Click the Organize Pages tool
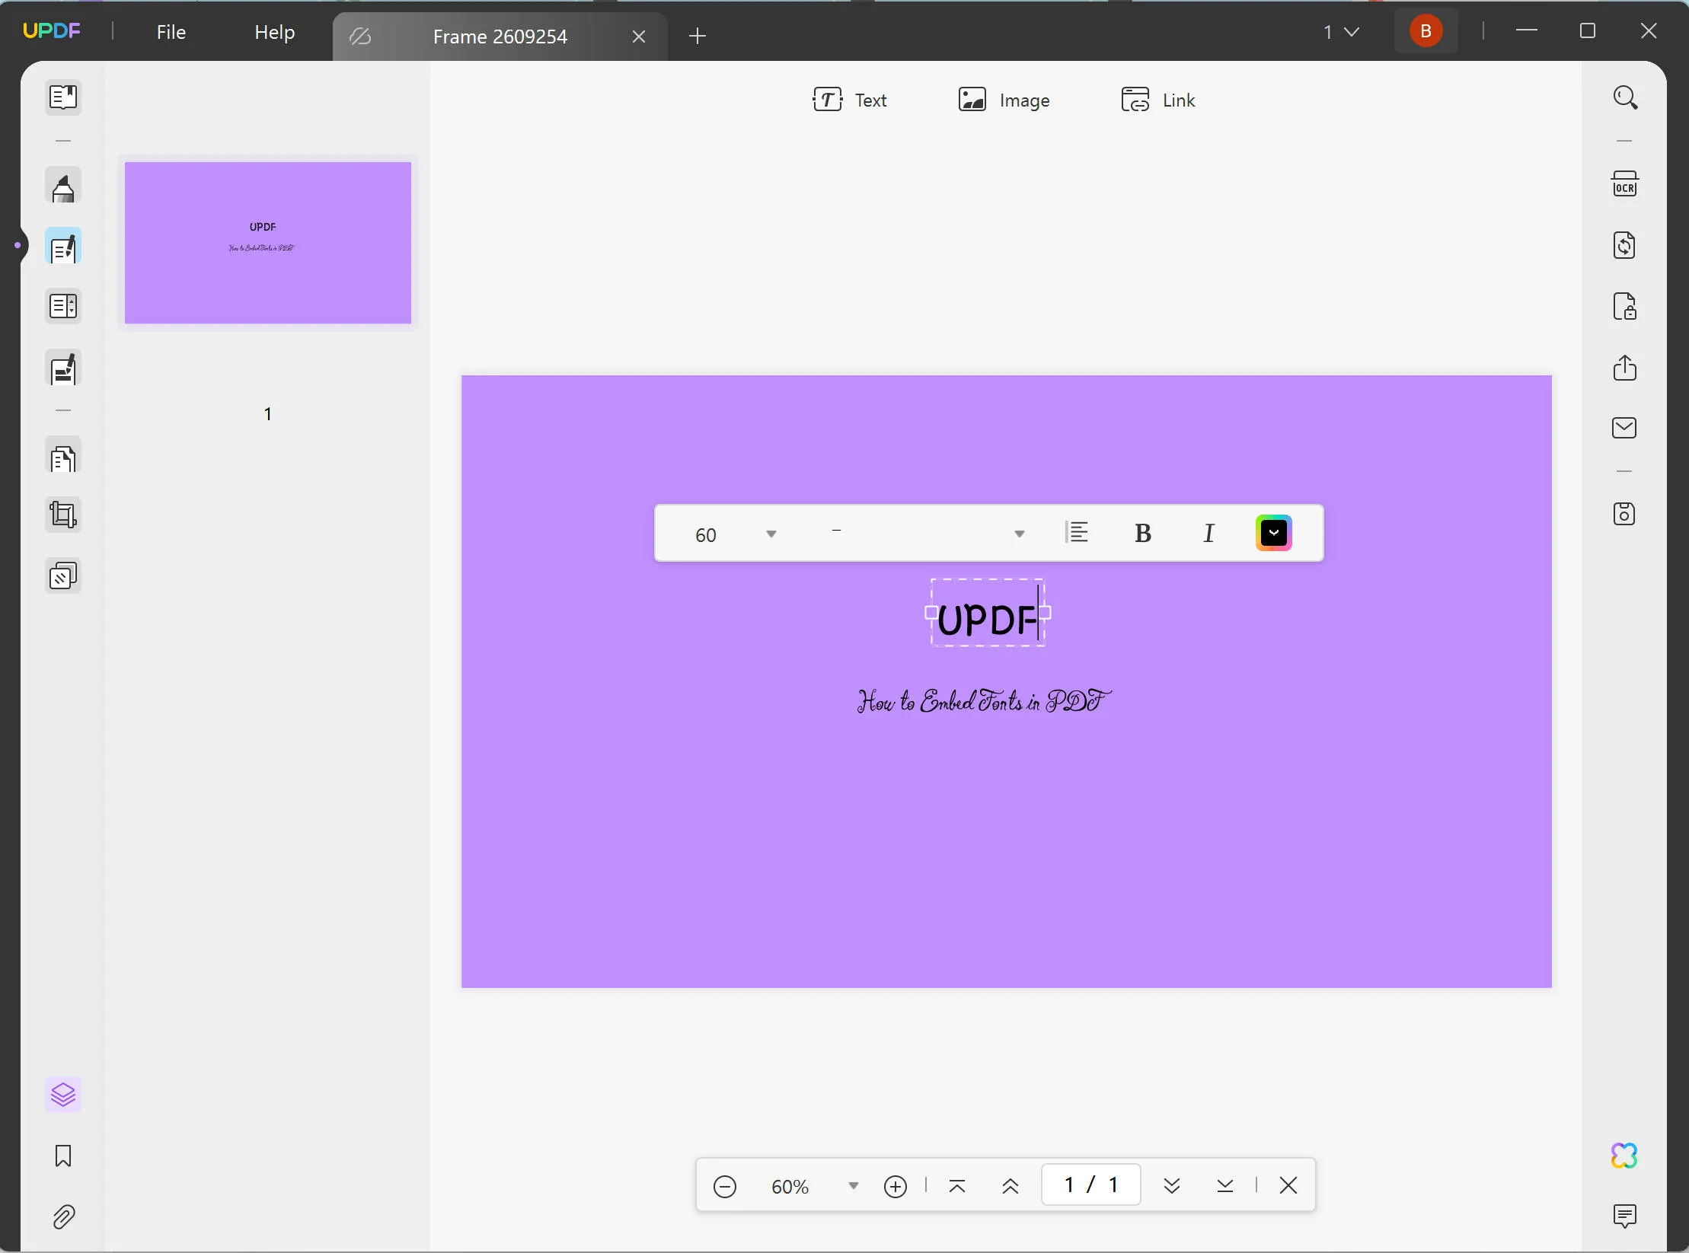1689x1253 pixels. [62, 457]
